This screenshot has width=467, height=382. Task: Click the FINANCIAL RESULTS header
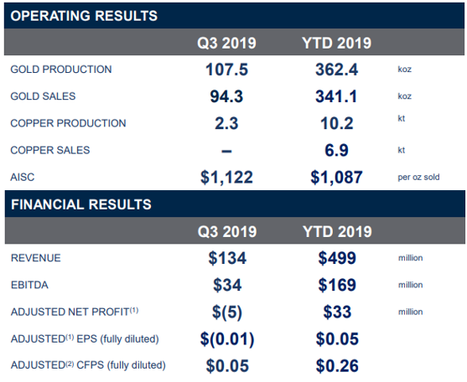coord(81,204)
